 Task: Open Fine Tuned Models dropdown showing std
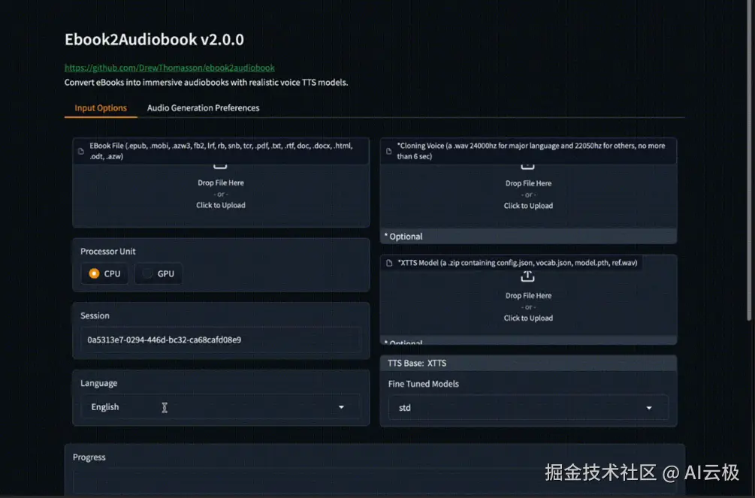(528, 407)
